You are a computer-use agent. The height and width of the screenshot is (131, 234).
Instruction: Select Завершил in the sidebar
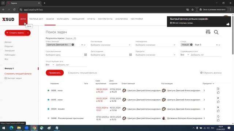(10, 51)
